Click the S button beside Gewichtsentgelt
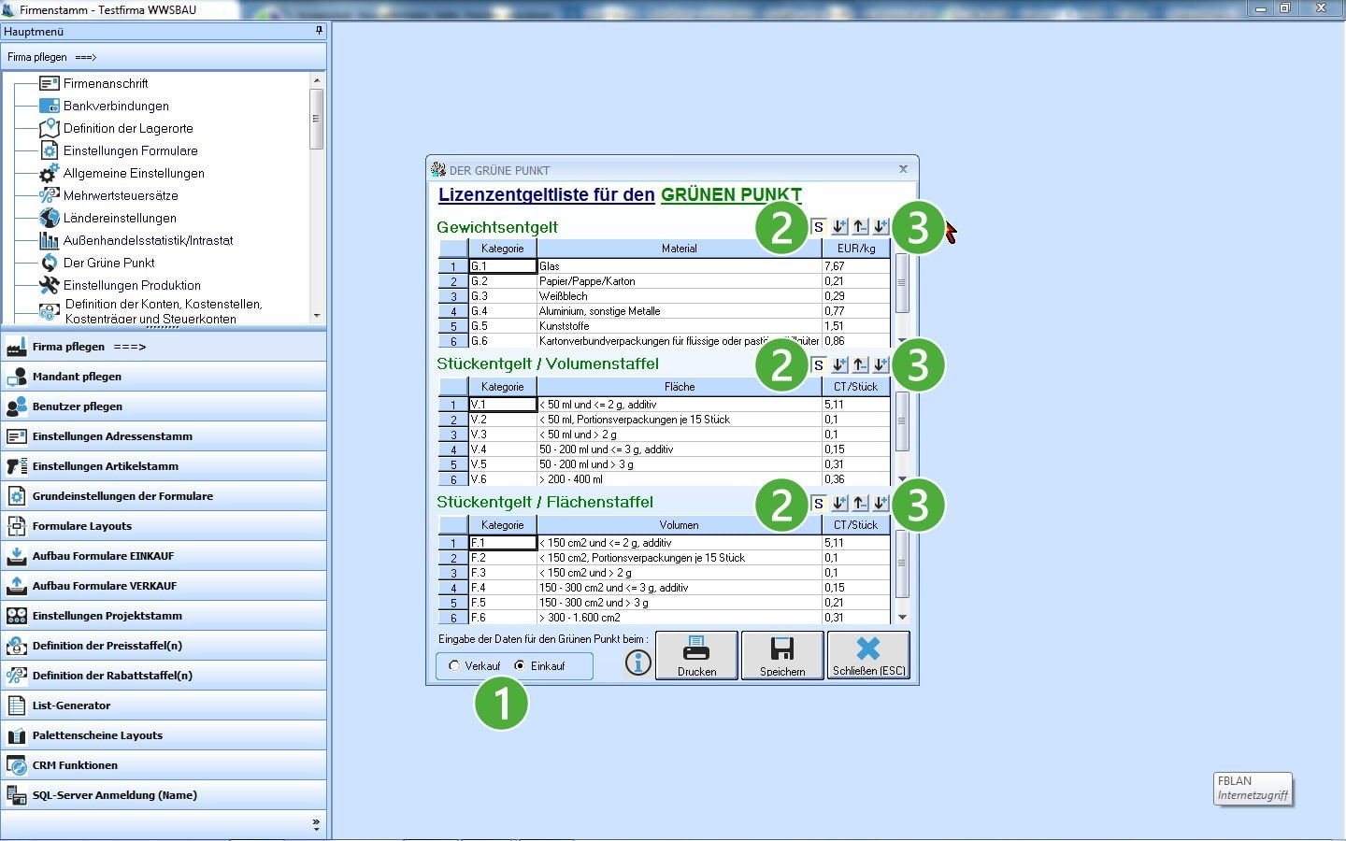This screenshot has width=1346, height=841. 819,227
